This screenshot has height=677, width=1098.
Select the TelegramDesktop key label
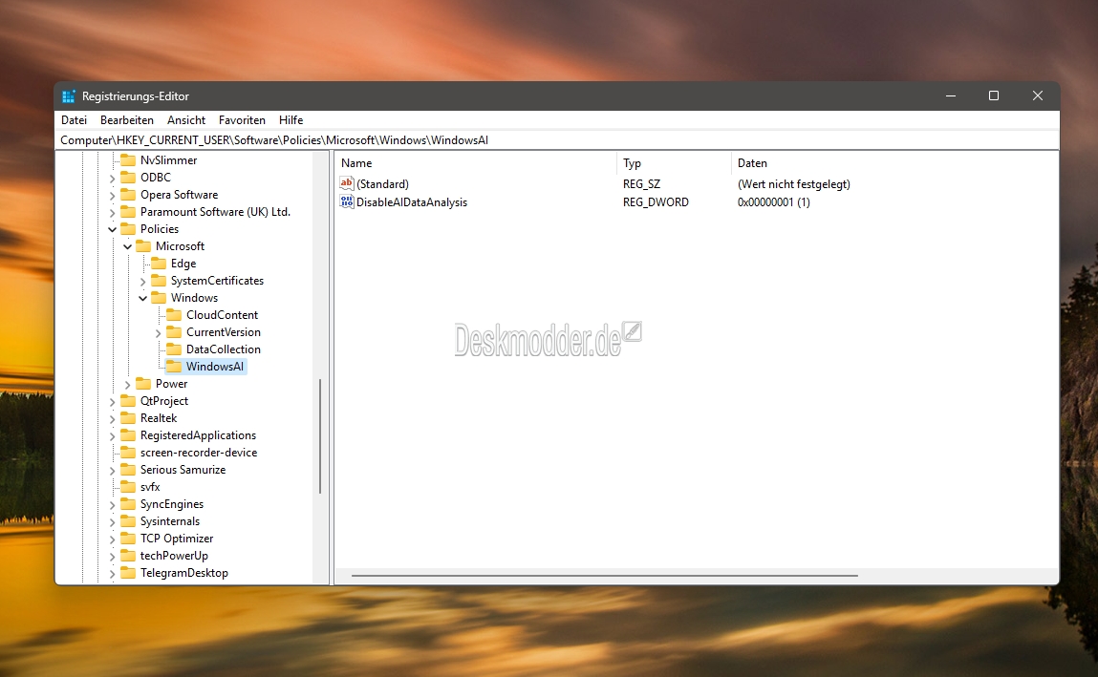pyautogui.click(x=184, y=573)
